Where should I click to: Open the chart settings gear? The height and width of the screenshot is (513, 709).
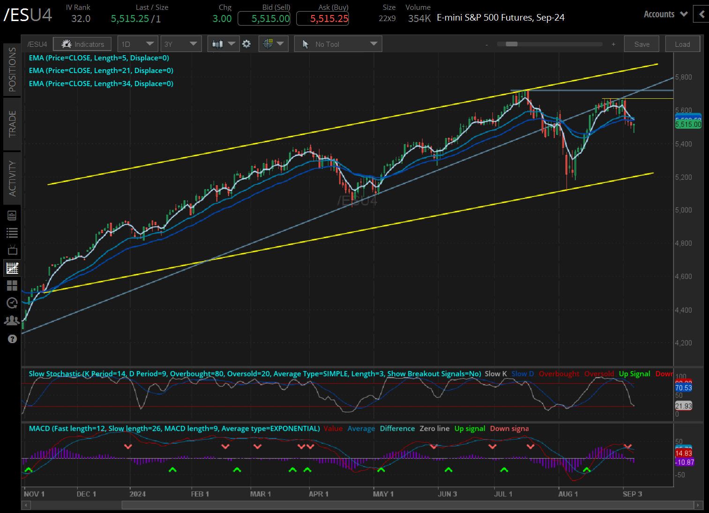tap(247, 44)
